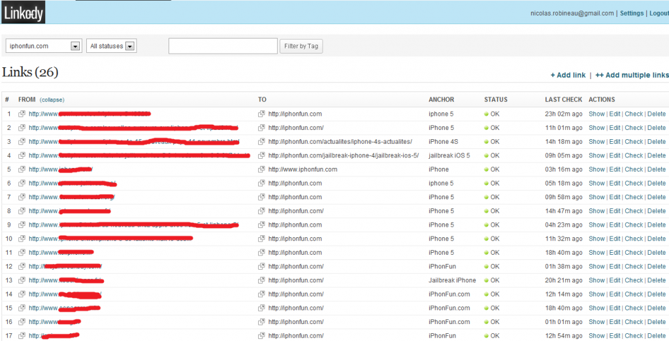Click the STATUS column header
Viewport: 669px width, 341px height.
click(x=496, y=99)
